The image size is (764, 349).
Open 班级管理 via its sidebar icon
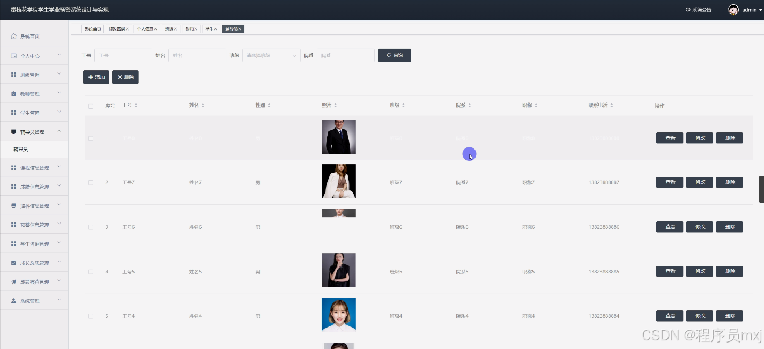click(x=12, y=75)
